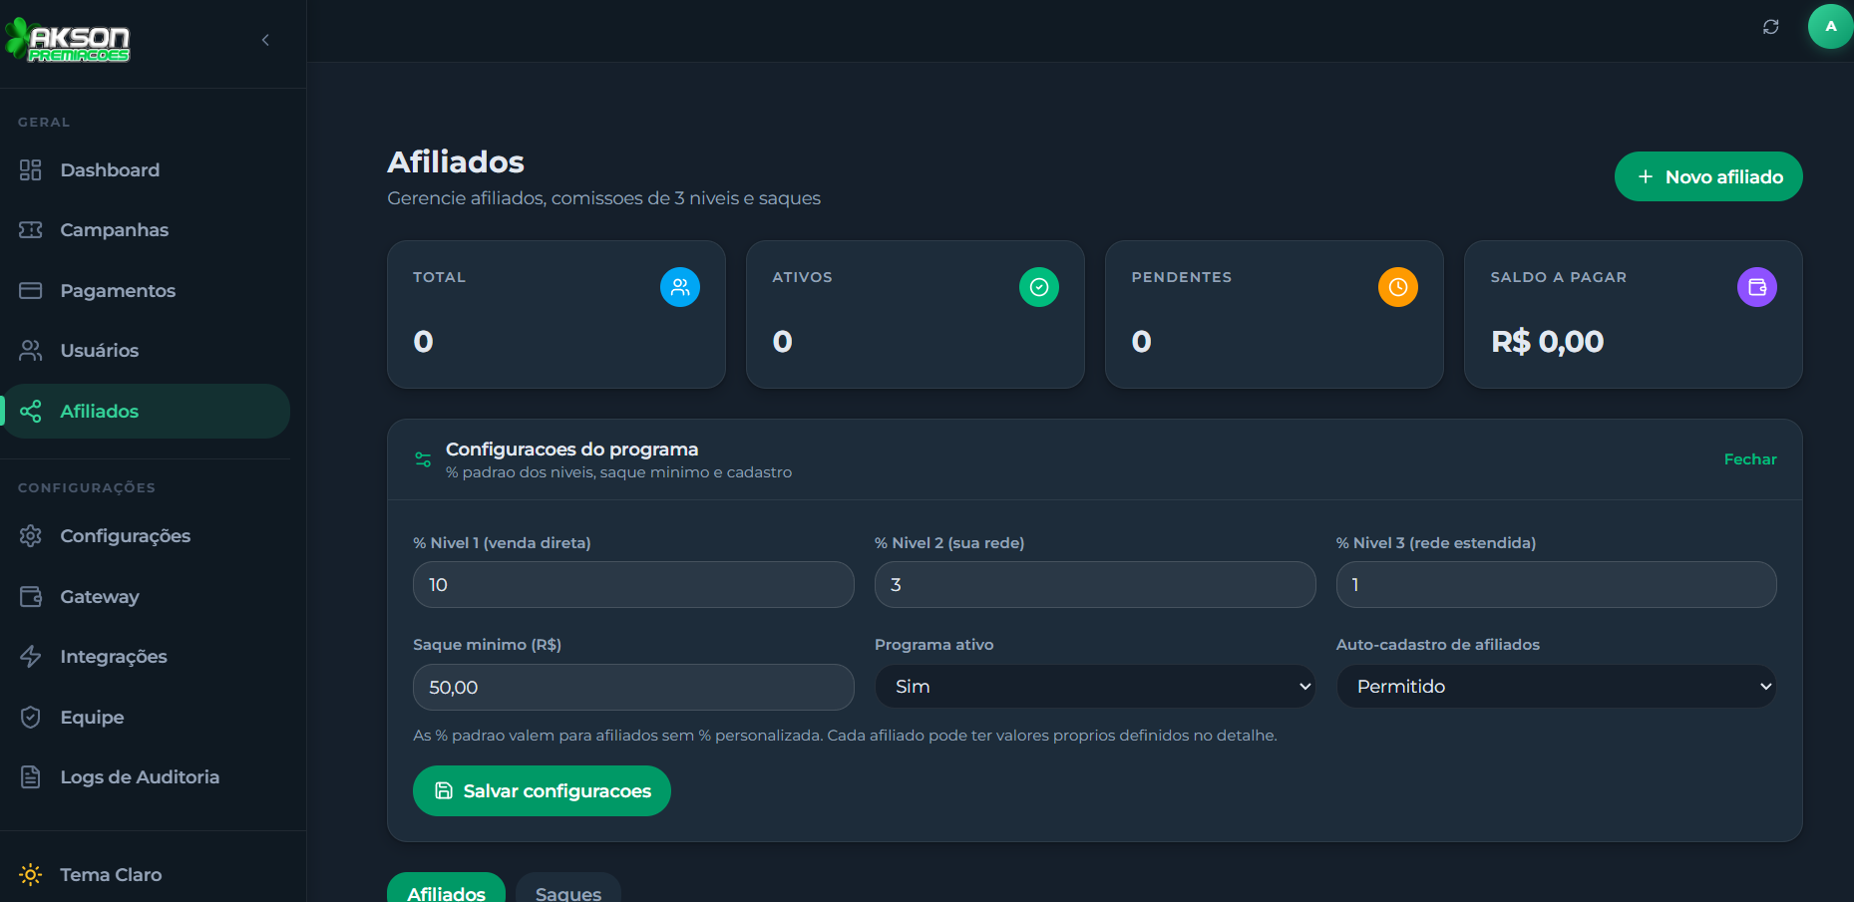Image resolution: width=1854 pixels, height=902 pixels.
Task: Go to the Gateway page
Action: pyautogui.click(x=146, y=596)
